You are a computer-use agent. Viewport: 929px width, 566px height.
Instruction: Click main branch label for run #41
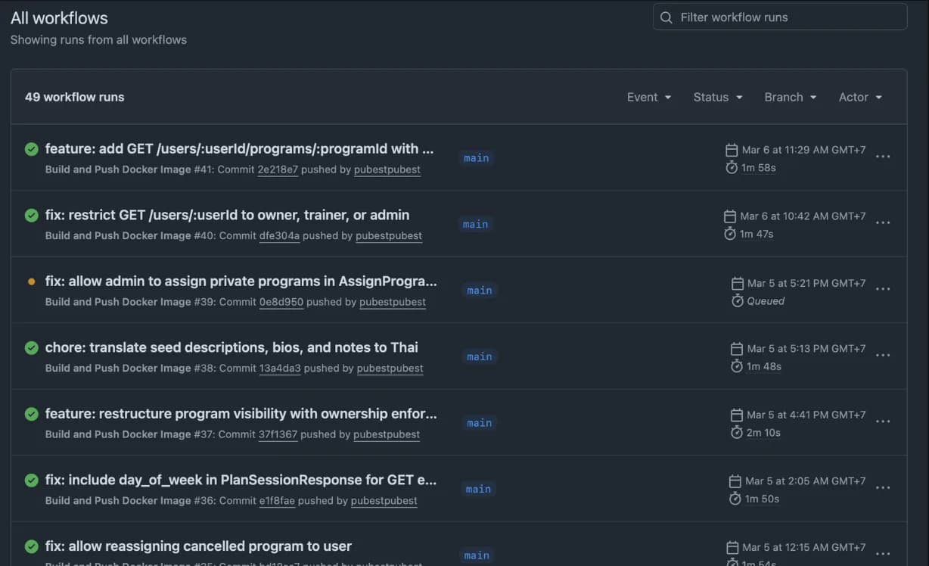coord(477,158)
